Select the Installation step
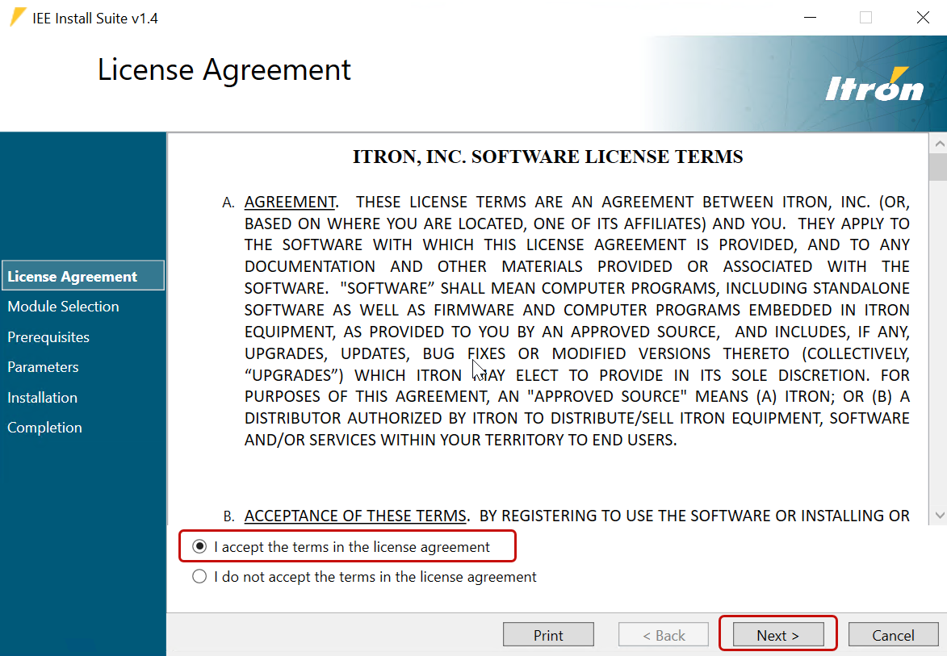Viewport: 947px width, 656px height. [x=42, y=397]
